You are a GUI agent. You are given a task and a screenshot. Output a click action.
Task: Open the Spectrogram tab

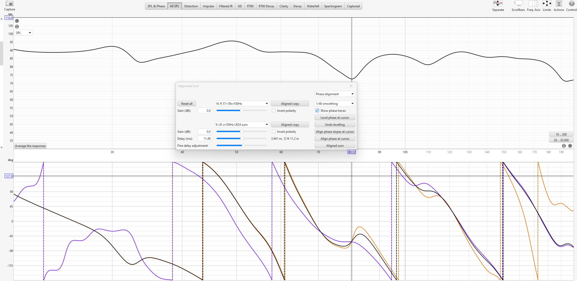[x=333, y=6]
